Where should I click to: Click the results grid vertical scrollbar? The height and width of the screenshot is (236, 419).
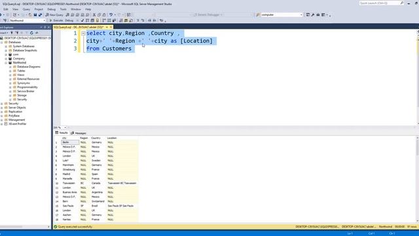click(x=417, y=179)
